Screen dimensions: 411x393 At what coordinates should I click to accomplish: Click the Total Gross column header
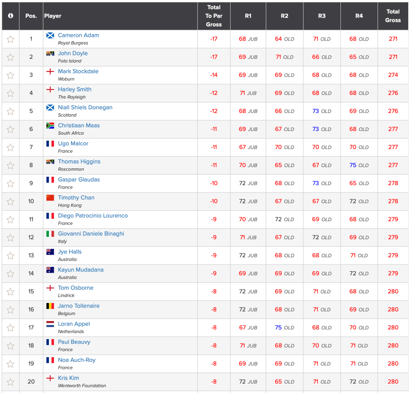[x=393, y=16]
